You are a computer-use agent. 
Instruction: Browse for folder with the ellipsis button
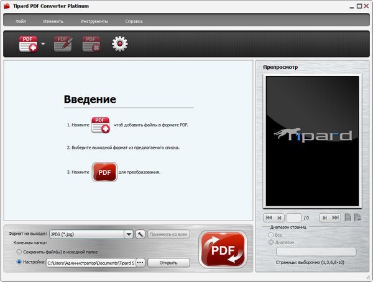tap(140, 263)
